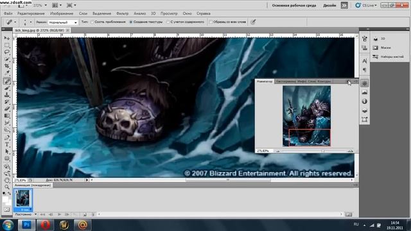The image size is (411, 231).
Task: Select the Horizontal Type tool
Action: point(7,144)
